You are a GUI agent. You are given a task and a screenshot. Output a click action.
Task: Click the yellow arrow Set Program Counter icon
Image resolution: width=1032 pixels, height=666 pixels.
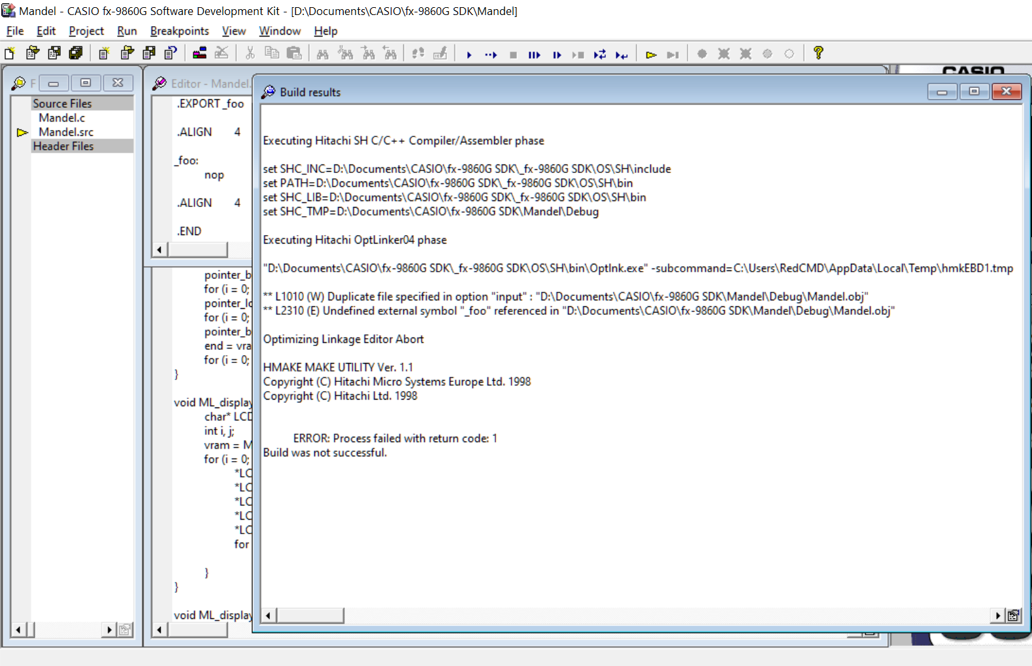tap(651, 55)
